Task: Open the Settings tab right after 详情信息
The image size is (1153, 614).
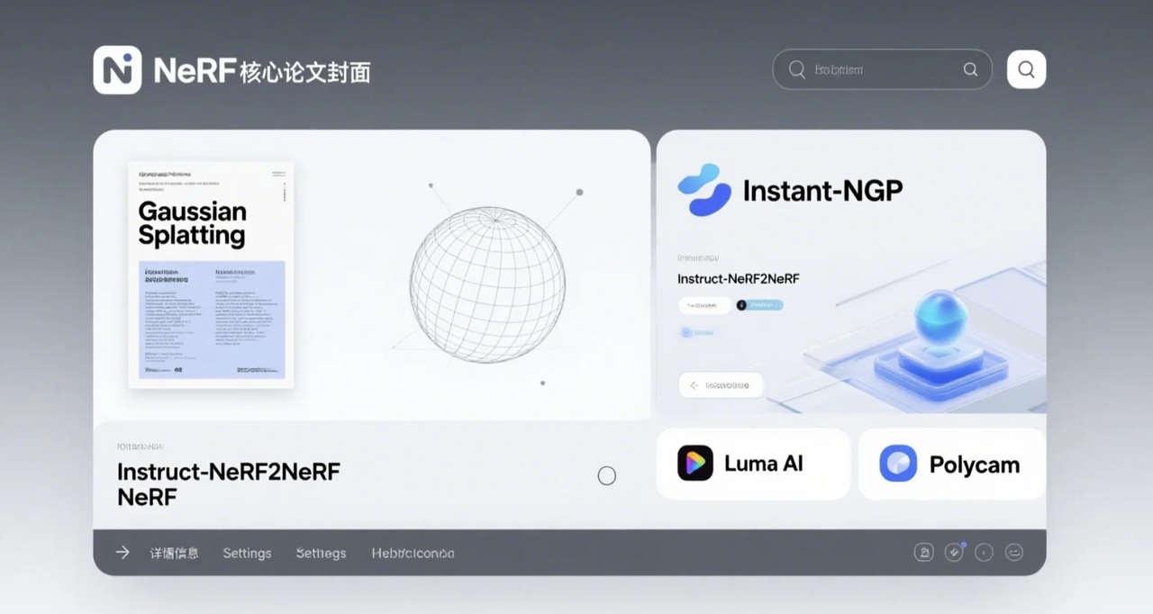Action: [x=247, y=553]
